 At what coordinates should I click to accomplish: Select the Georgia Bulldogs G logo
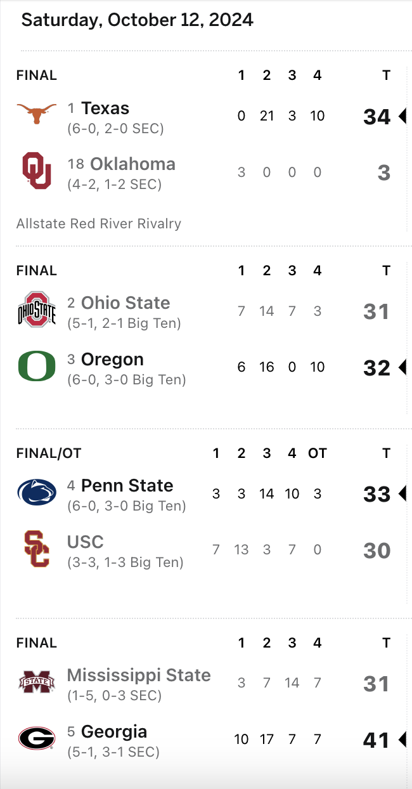point(36,738)
